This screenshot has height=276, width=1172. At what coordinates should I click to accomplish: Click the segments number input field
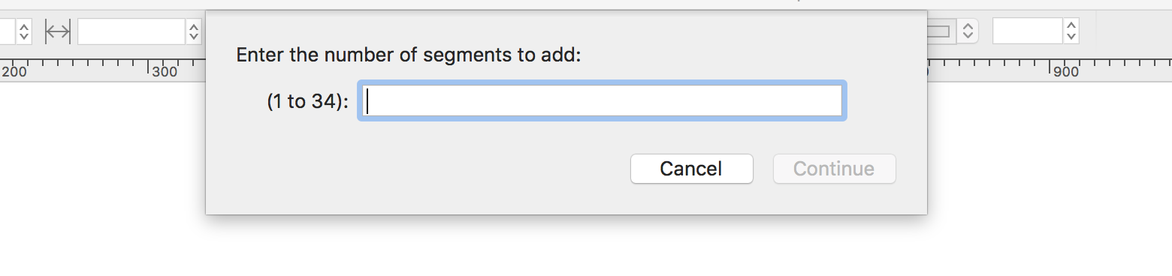pos(603,101)
